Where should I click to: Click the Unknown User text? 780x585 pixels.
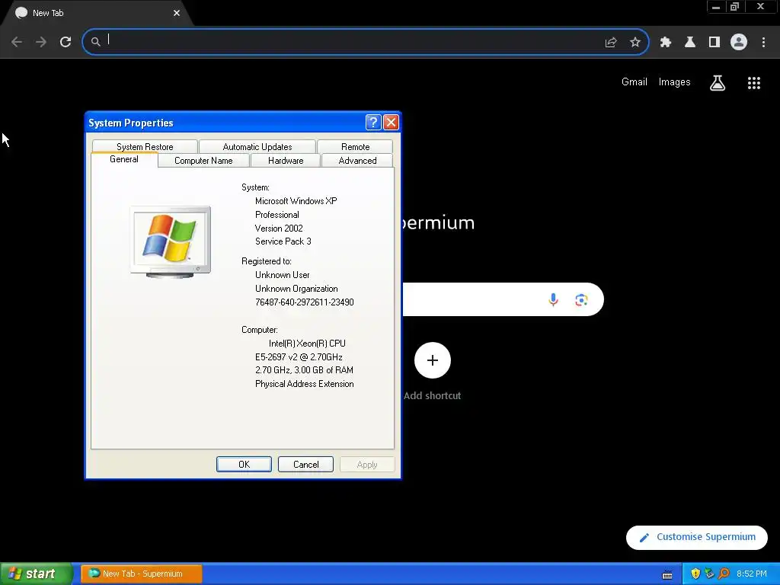(282, 274)
